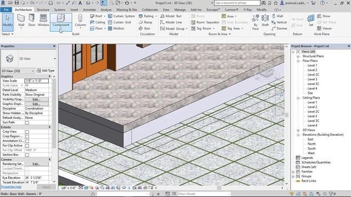Click the Tag Room tool
351x197 pixels.
(x=203, y=28)
